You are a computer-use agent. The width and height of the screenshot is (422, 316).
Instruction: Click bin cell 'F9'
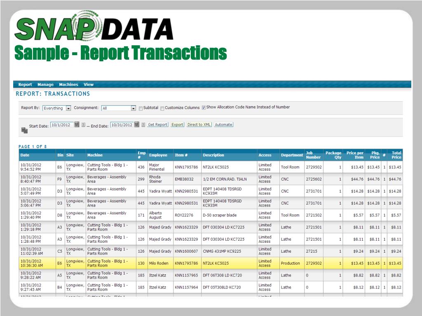(x=59, y=179)
